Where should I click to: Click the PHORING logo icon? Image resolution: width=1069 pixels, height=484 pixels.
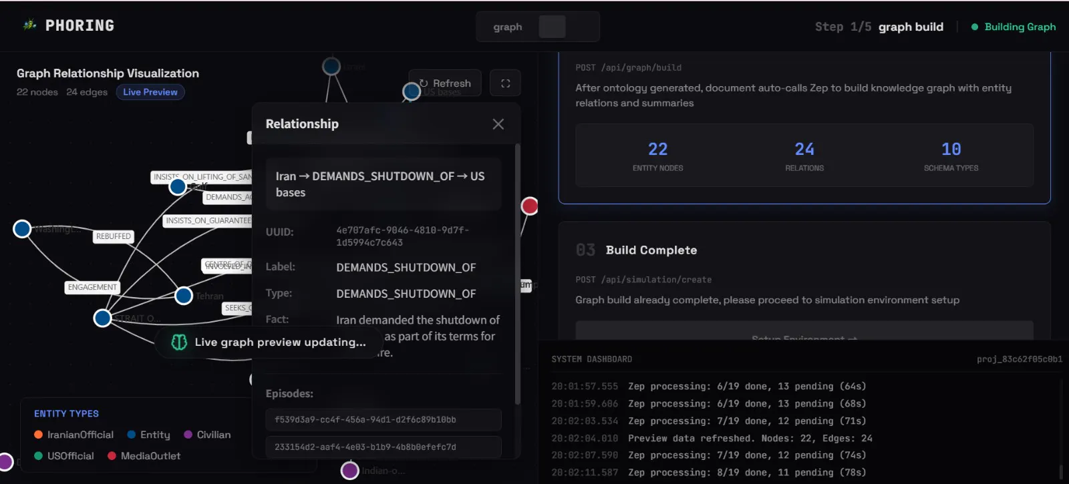coord(29,25)
